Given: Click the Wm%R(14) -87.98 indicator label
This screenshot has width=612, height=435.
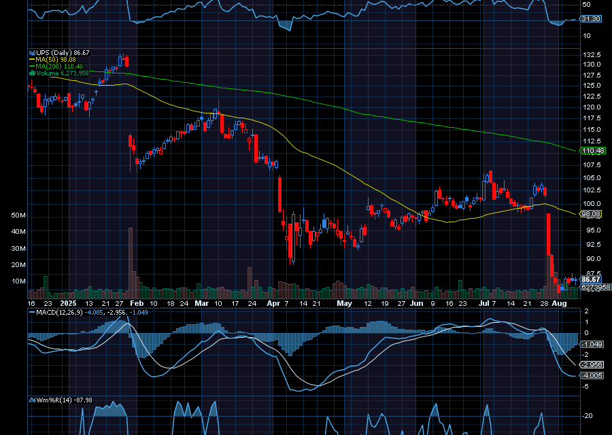Looking at the screenshot, I should 65,400.
